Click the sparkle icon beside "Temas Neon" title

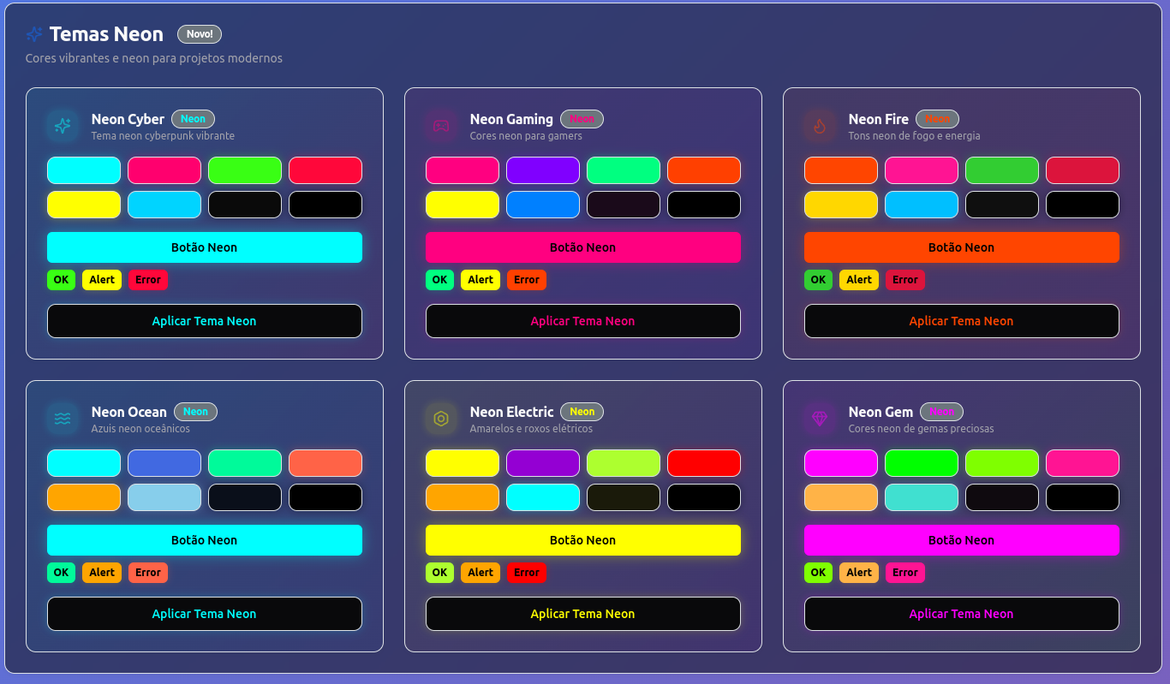point(33,34)
